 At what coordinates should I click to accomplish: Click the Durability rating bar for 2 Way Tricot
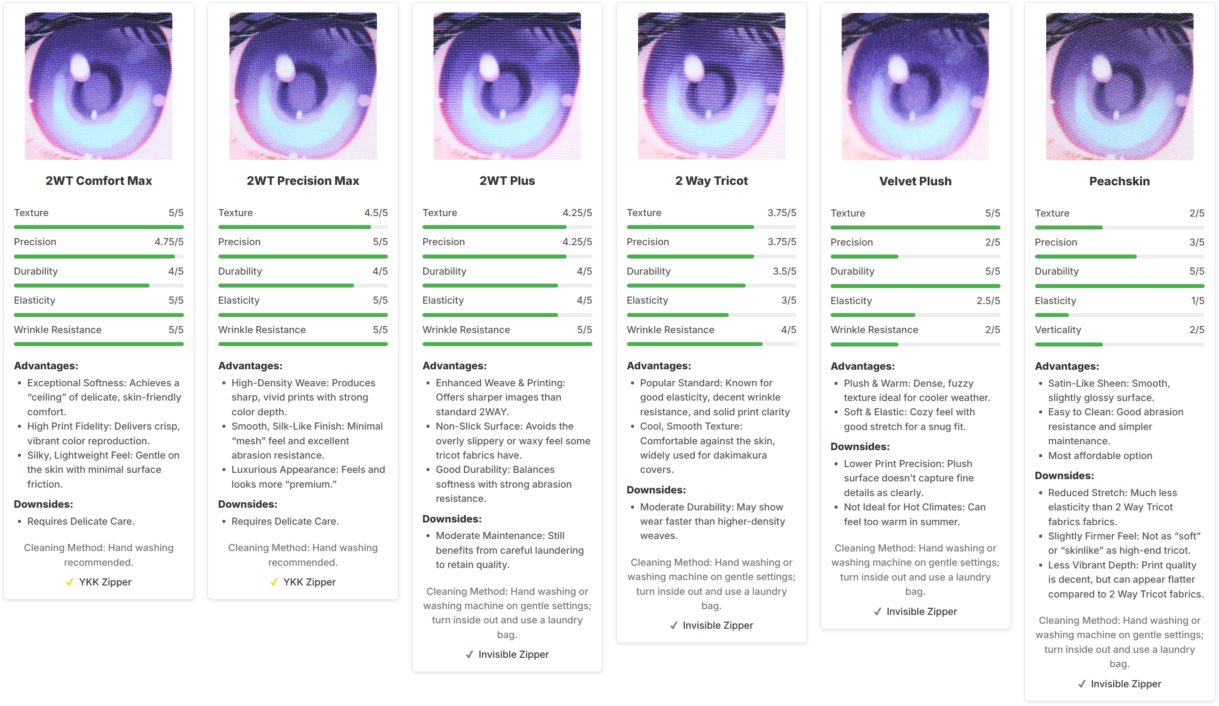click(712, 285)
